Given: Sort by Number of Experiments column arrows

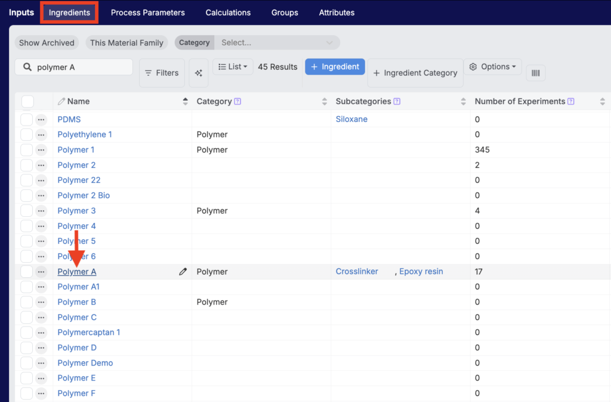Looking at the screenshot, I should pyautogui.click(x=603, y=102).
